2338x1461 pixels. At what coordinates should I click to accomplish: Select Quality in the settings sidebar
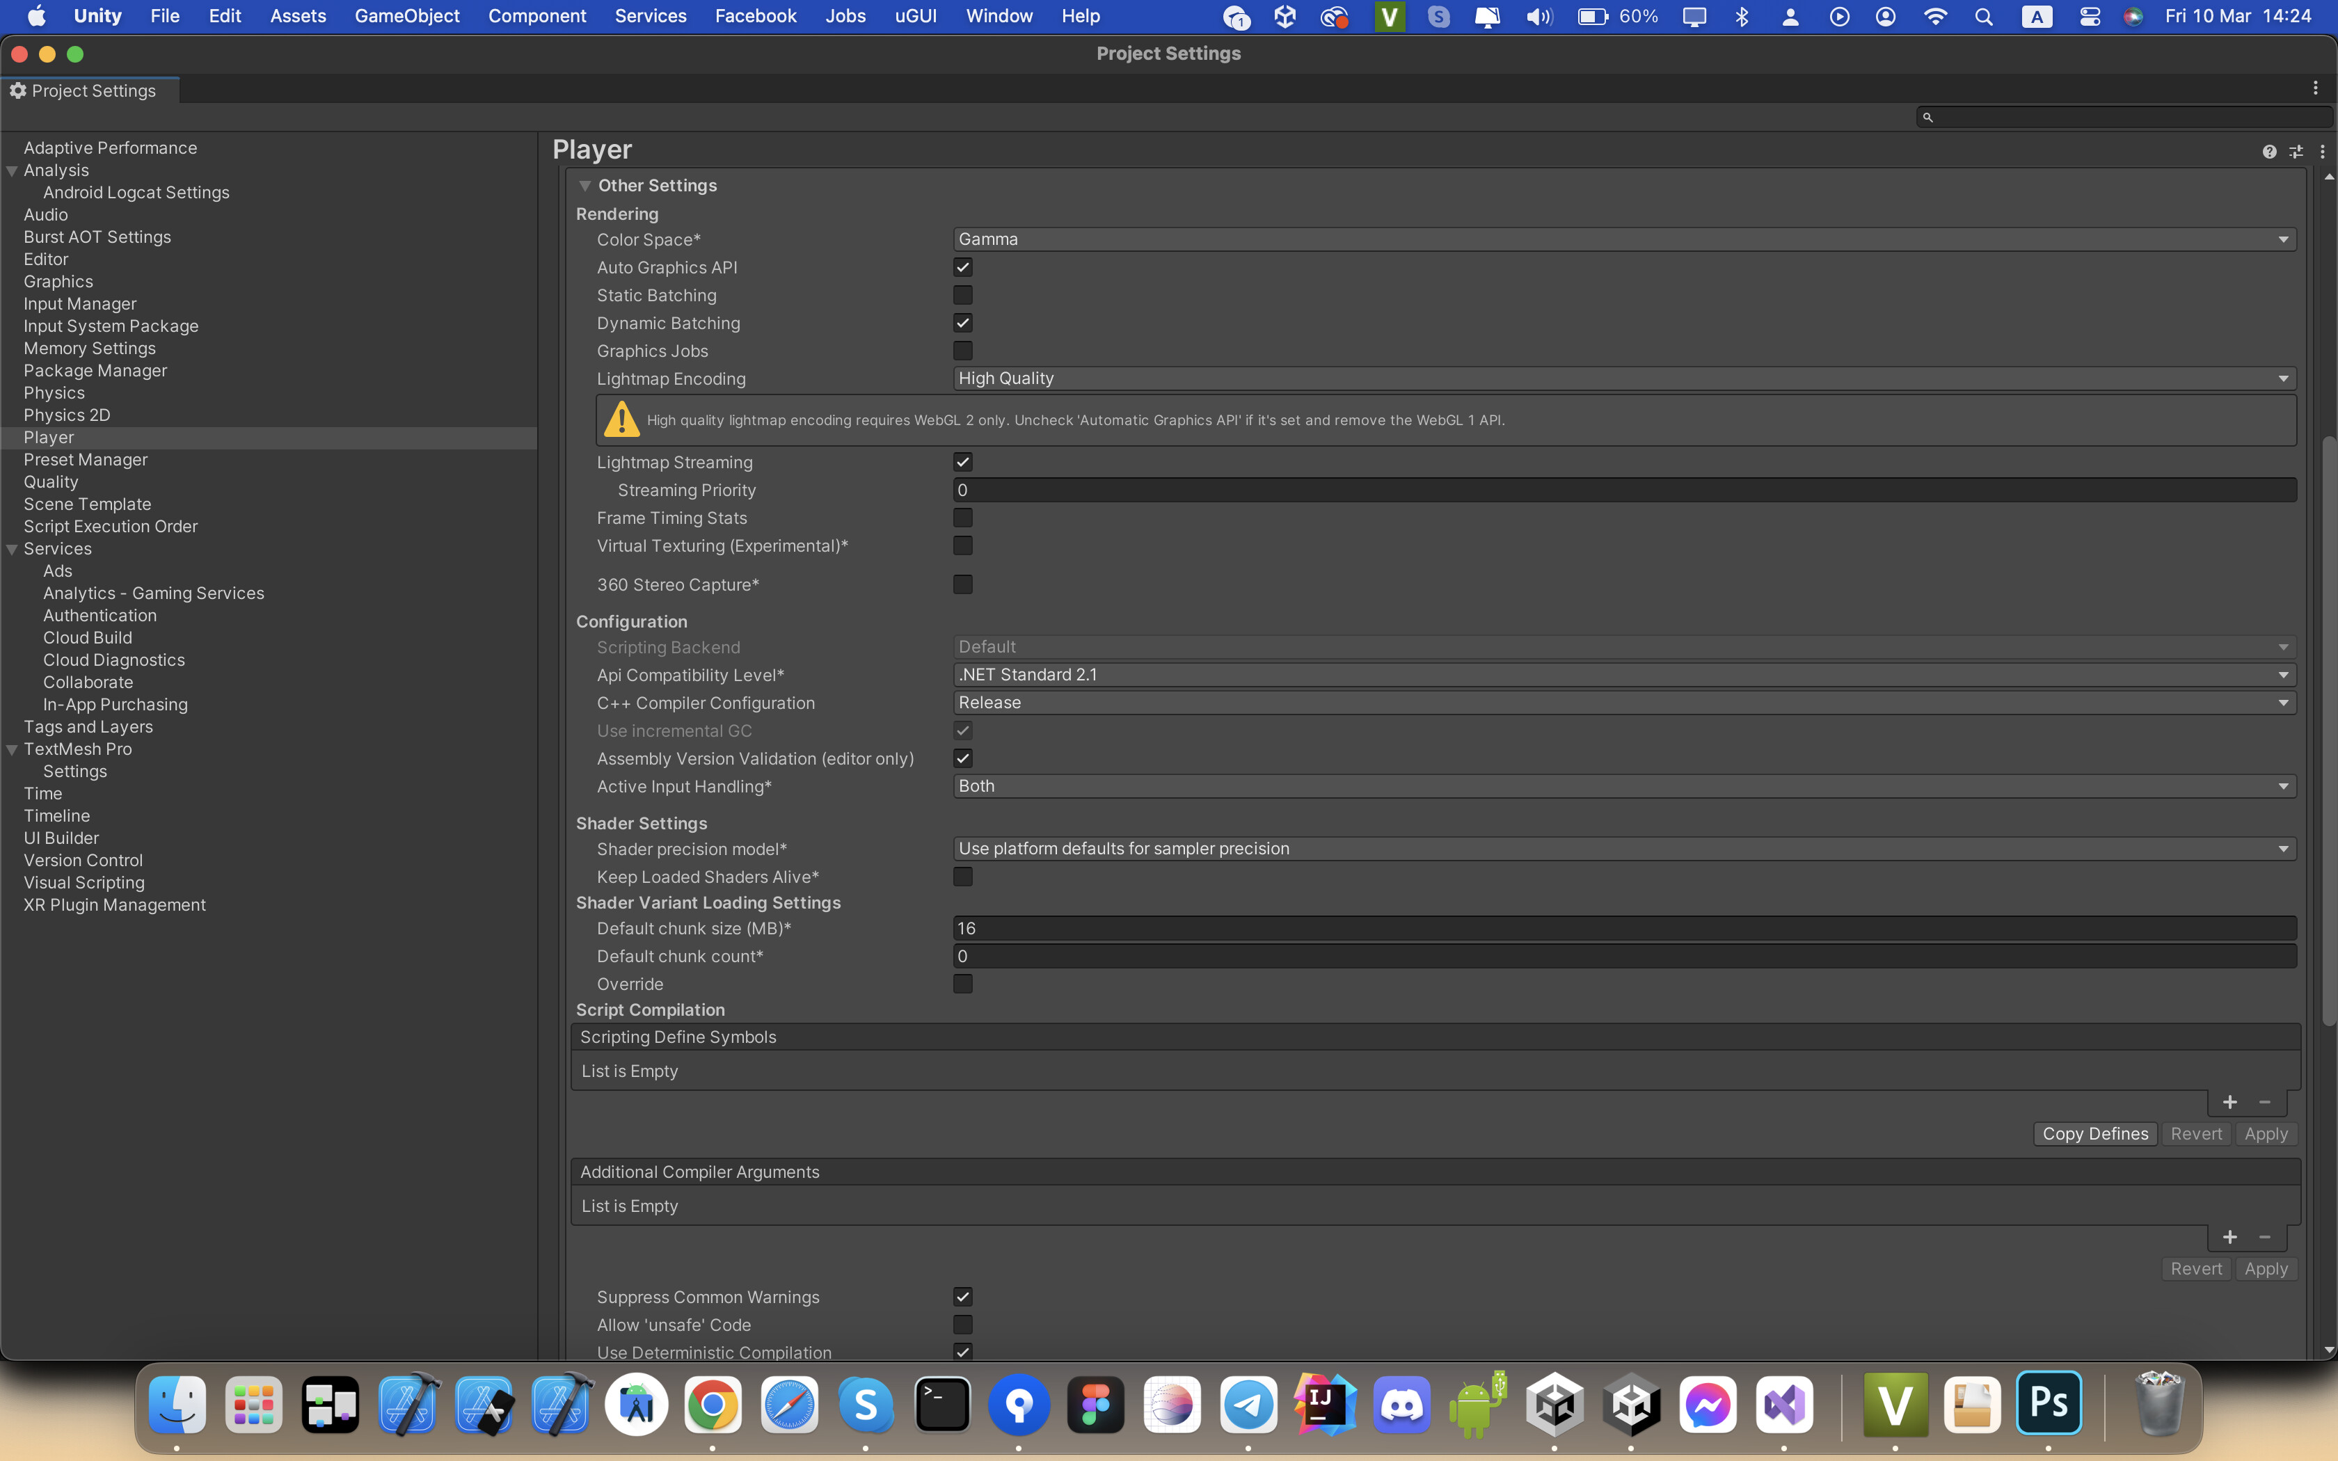point(51,482)
